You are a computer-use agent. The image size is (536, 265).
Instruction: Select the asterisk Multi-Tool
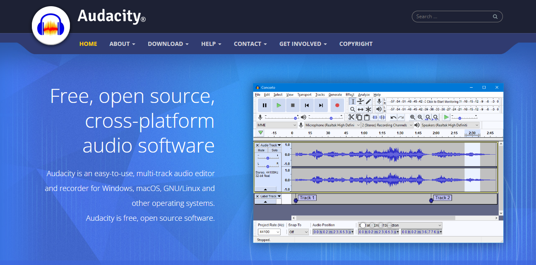click(368, 109)
